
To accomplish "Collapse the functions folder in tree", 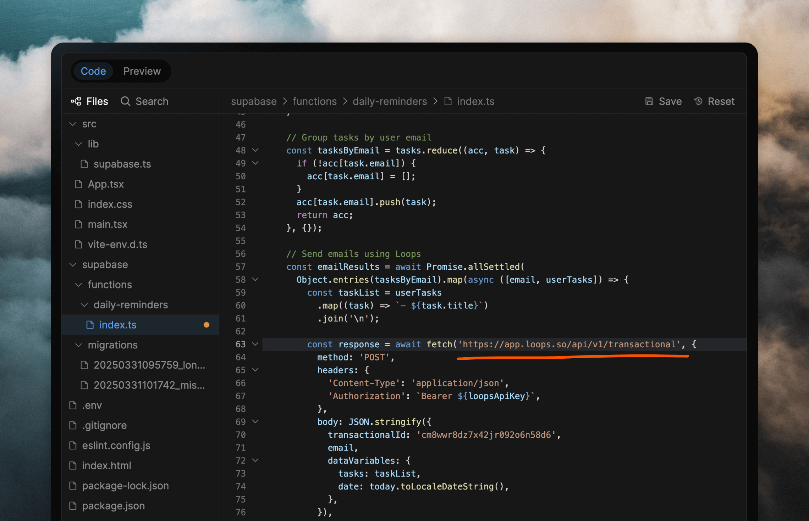I will [79, 285].
